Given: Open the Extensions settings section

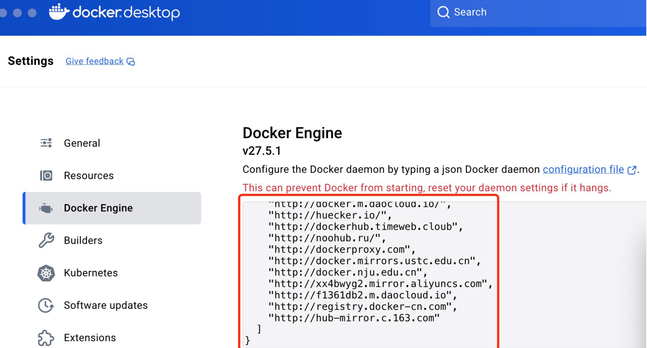Looking at the screenshot, I should pos(112,338).
